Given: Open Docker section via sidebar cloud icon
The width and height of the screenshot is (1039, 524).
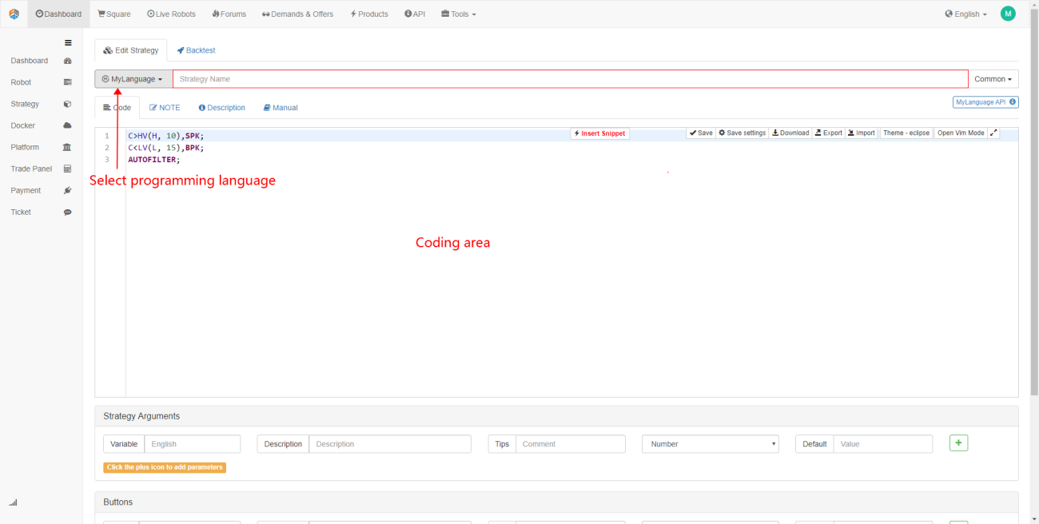Looking at the screenshot, I should coord(67,125).
